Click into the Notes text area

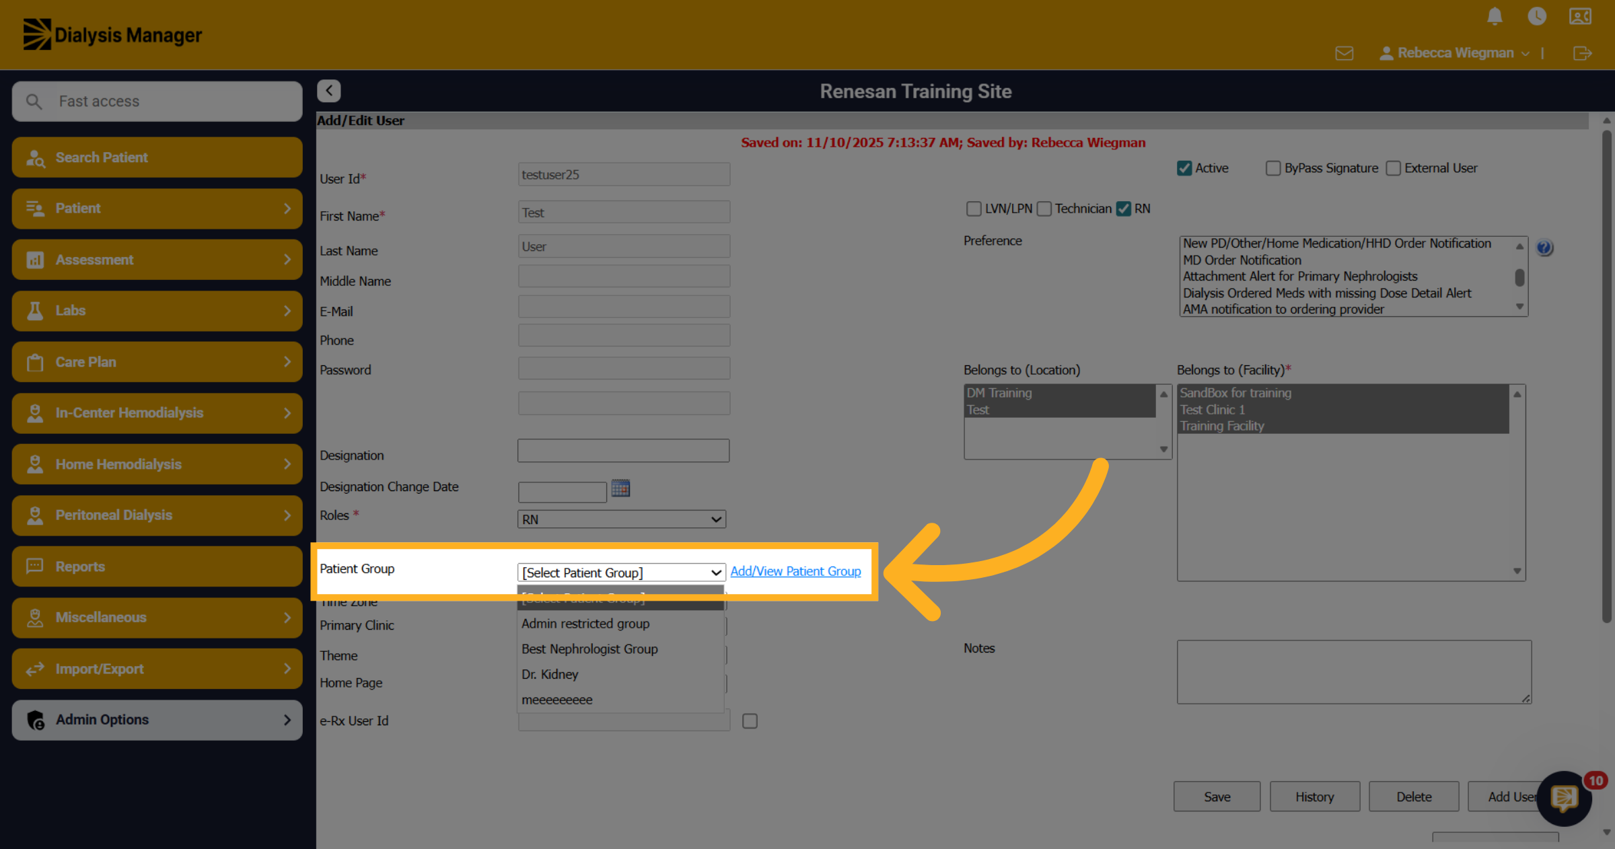pos(1354,672)
